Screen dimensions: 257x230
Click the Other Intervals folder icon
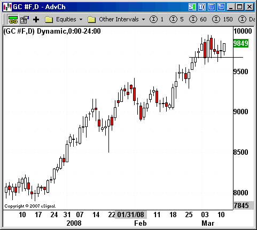click(x=92, y=19)
